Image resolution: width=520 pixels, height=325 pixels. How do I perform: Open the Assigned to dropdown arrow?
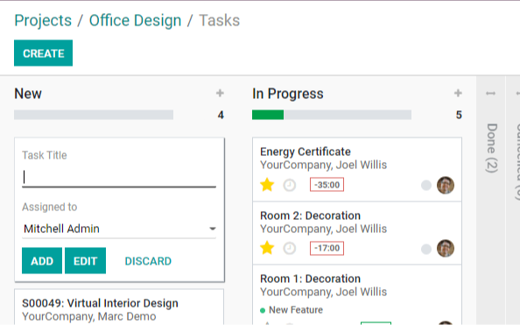(213, 229)
